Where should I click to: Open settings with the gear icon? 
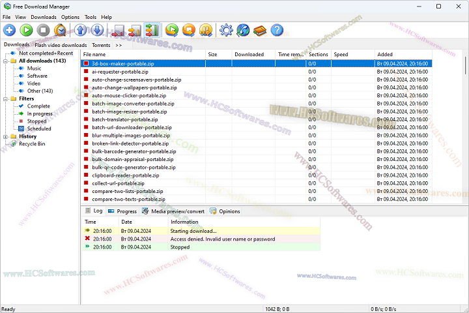click(226, 30)
